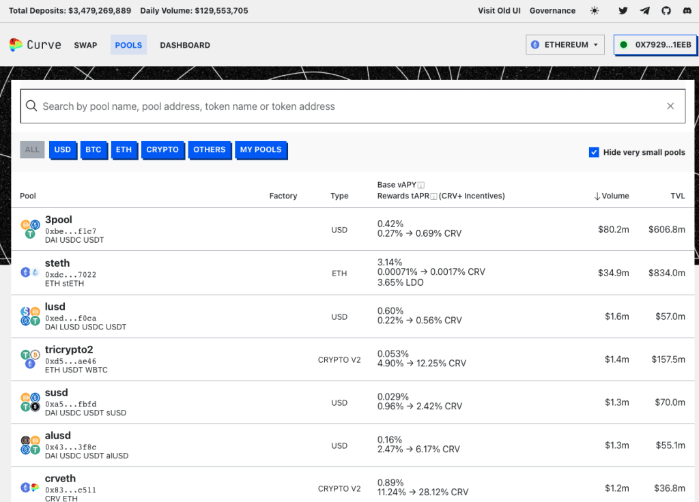Screen dimensions: 699x502
Task: Open the Ethereum network dropdown
Action: click(565, 44)
